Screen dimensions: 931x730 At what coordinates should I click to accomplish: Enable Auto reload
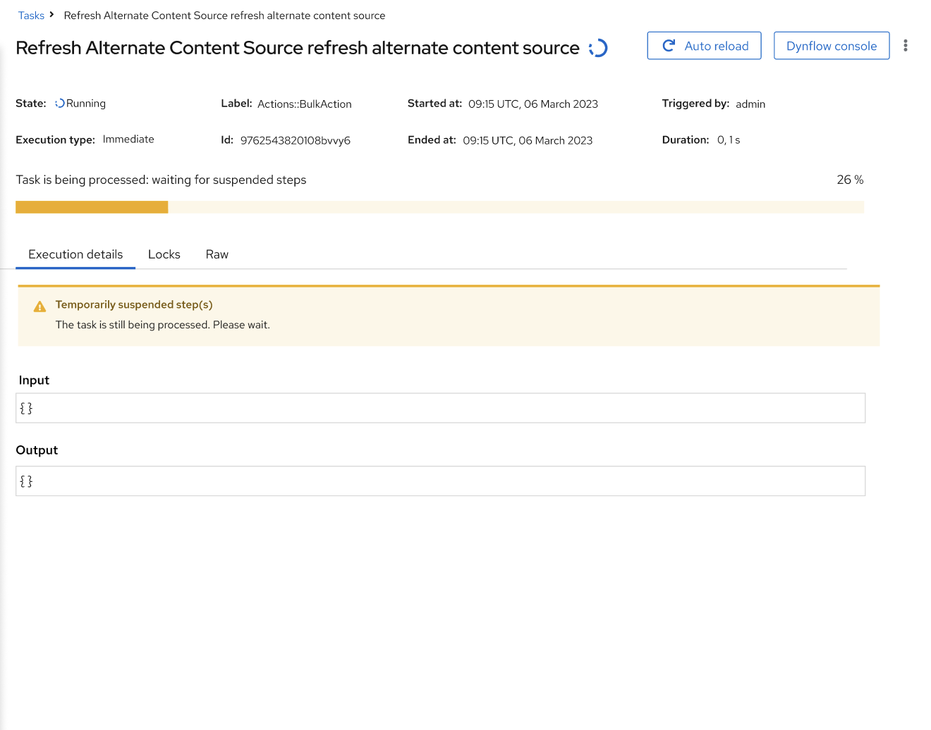click(704, 46)
